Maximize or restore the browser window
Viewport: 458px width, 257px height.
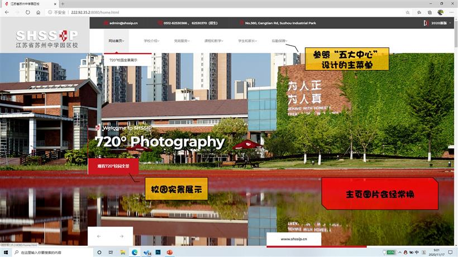pos(441,3)
